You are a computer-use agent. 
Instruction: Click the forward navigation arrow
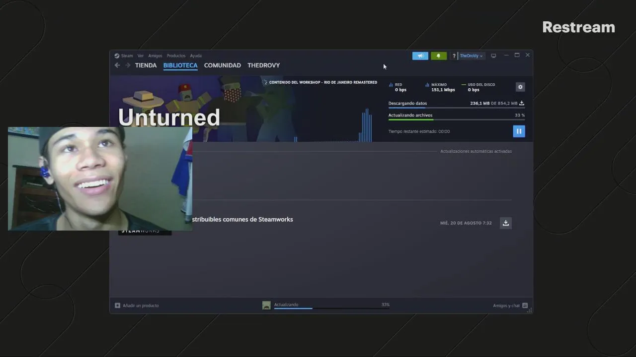click(x=128, y=65)
